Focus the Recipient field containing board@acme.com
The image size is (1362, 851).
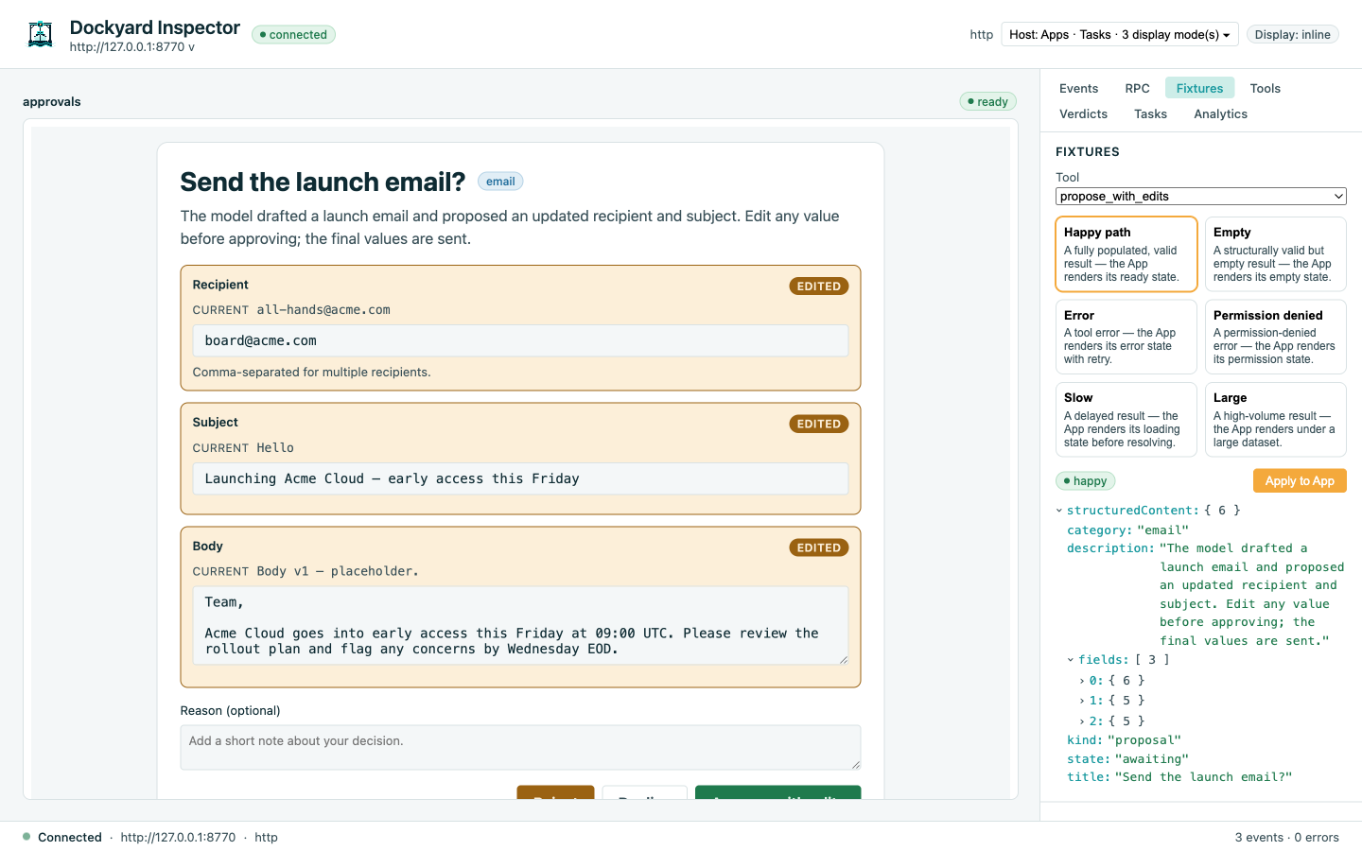pos(520,341)
